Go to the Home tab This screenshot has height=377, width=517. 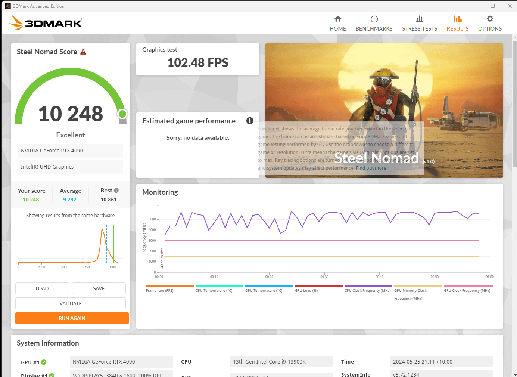338,24
